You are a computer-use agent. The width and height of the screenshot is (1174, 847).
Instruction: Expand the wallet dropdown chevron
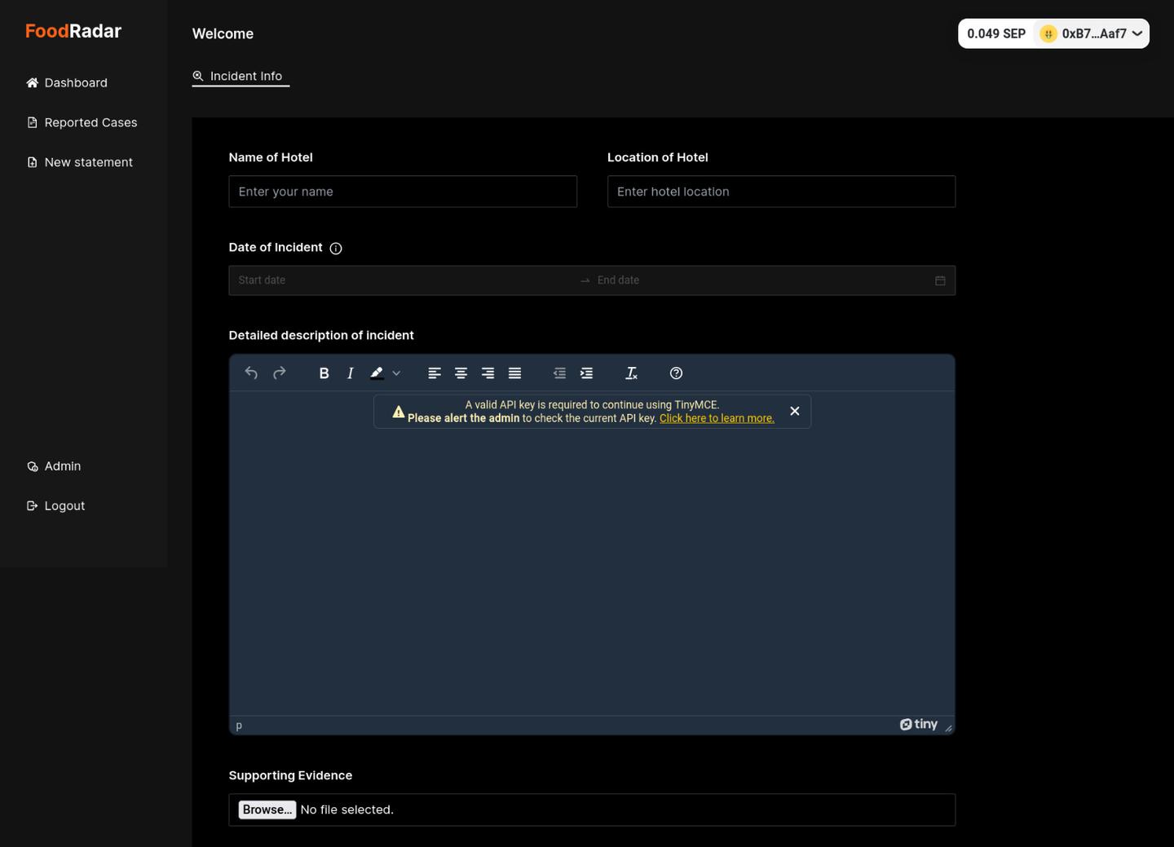pyautogui.click(x=1137, y=33)
